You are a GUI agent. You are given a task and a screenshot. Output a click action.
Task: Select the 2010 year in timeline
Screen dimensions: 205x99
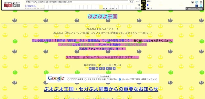tap(143, 8)
